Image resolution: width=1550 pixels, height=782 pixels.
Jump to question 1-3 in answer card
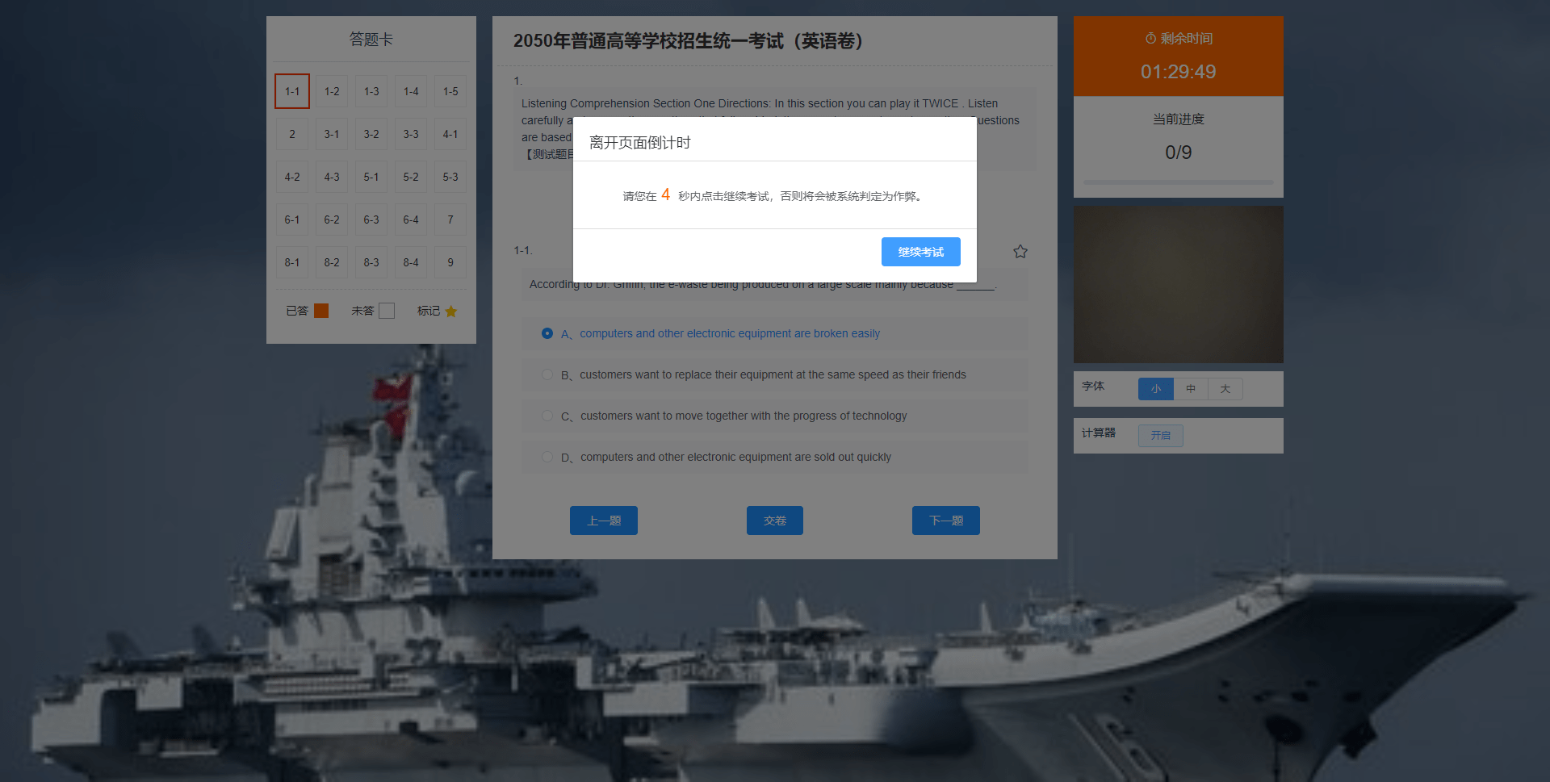pyautogui.click(x=371, y=91)
